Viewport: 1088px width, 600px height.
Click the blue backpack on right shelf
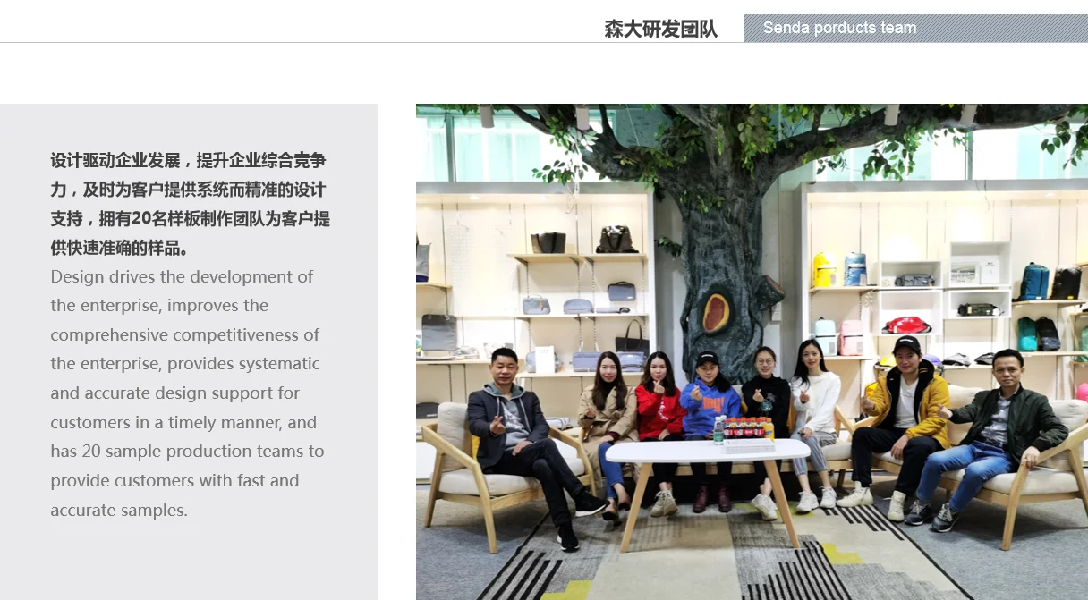pyautogui.click(x=1034, y=281)
